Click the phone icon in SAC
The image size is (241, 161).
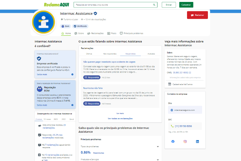[x=172, y=126]
